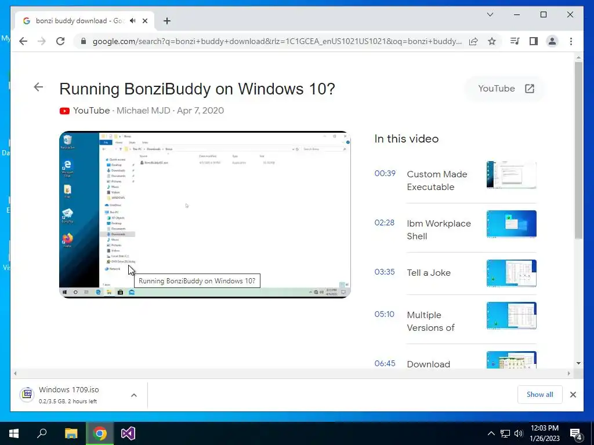Close the downloads bar
Image resolution: width=594 pixels, height=445 pixels.
[x=573, y=395]
